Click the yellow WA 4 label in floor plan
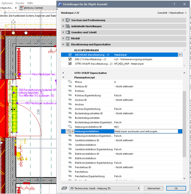191x194 pixels. [x=22, y=159]
